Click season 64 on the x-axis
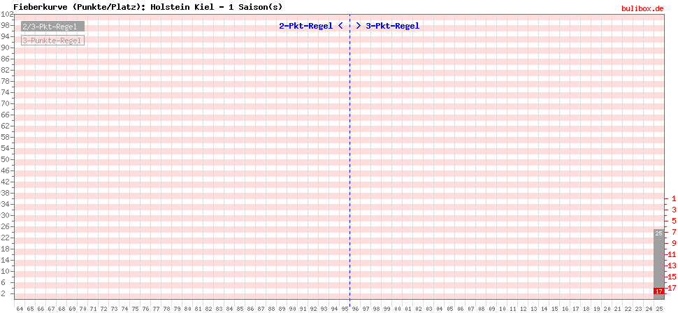The width and height of the screenshot is (678, 313). click(20, 308)
